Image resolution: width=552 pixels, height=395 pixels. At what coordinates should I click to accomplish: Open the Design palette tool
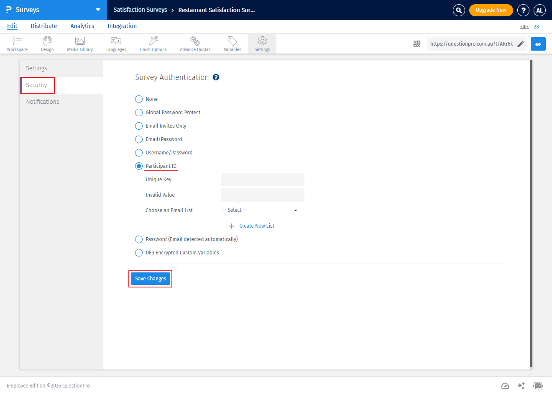click(47, 44)
